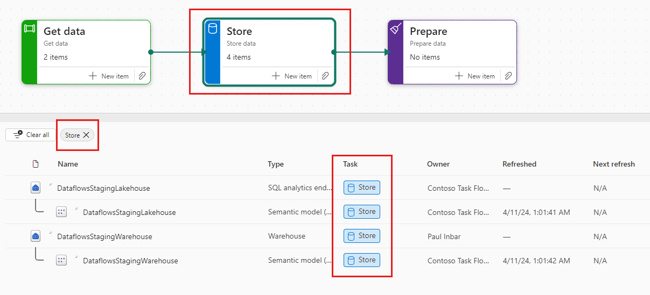Screen dimensions: 650x295
Task: Sort by the Type column header
Action: 276,164
